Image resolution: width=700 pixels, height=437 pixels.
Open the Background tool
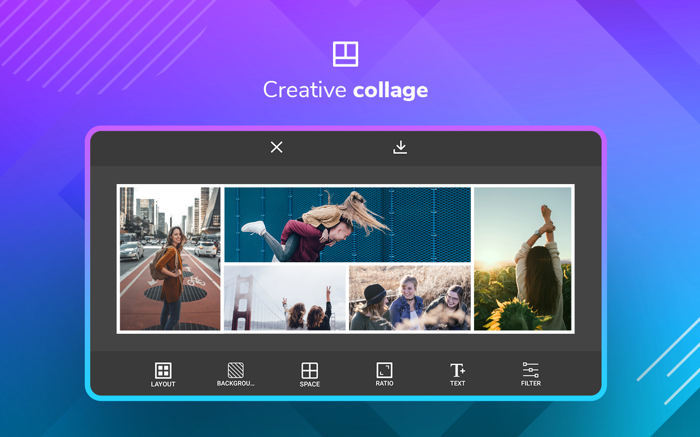(x=236, y=375)
